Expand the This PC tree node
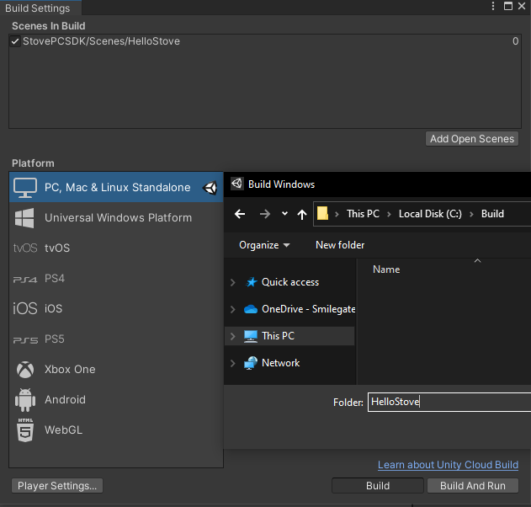This screenshot has width=531, height=507. (x=232, y=336)
